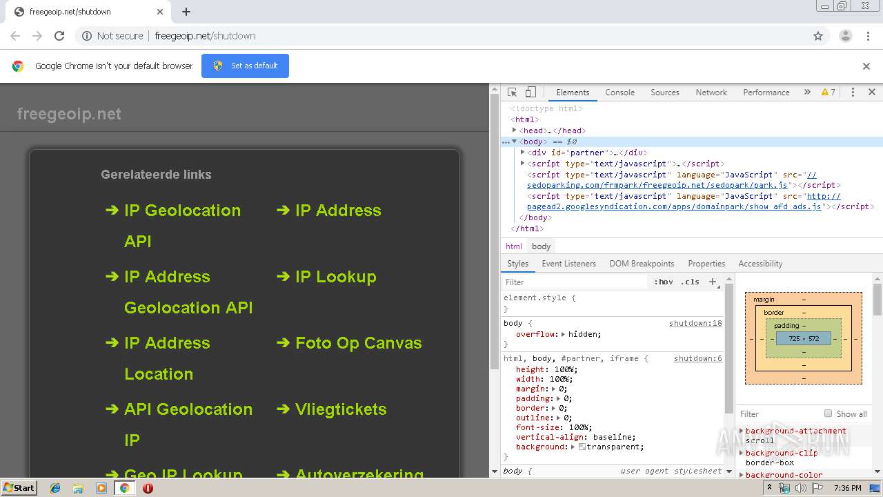Image resolution: width=883 pixels, height=497 pixels.
Task: Open the Accessibility sub-tab
Action: point(760,264)
